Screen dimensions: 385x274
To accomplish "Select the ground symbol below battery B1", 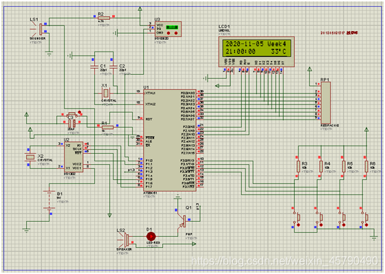I will click(x=27, y=230).
